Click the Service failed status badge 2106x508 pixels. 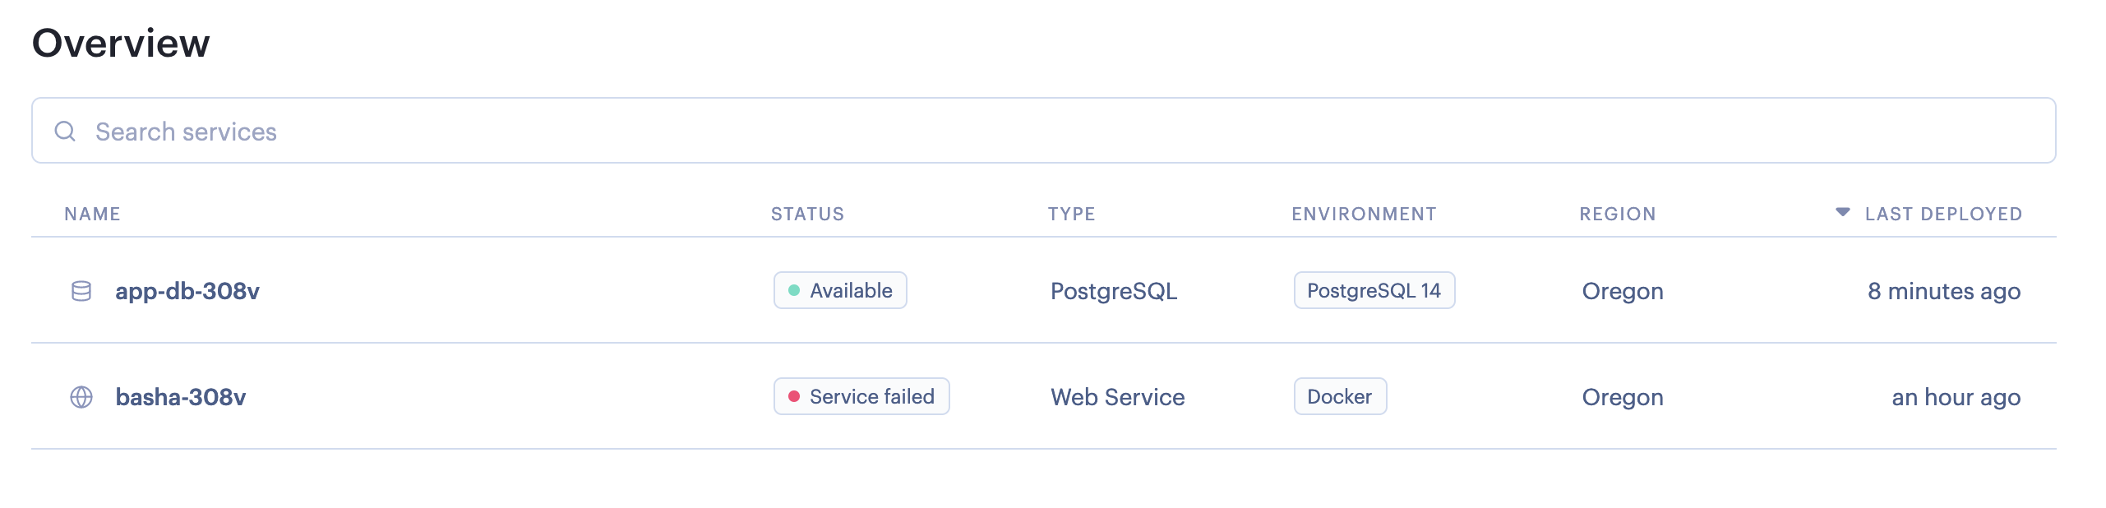point(861,396)
